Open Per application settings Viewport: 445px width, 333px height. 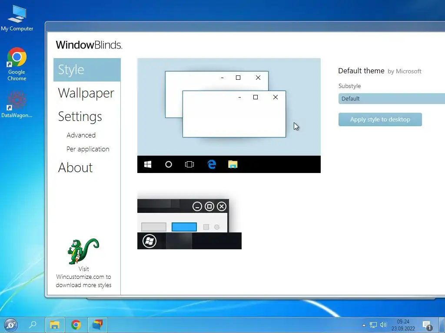[88, 149]
